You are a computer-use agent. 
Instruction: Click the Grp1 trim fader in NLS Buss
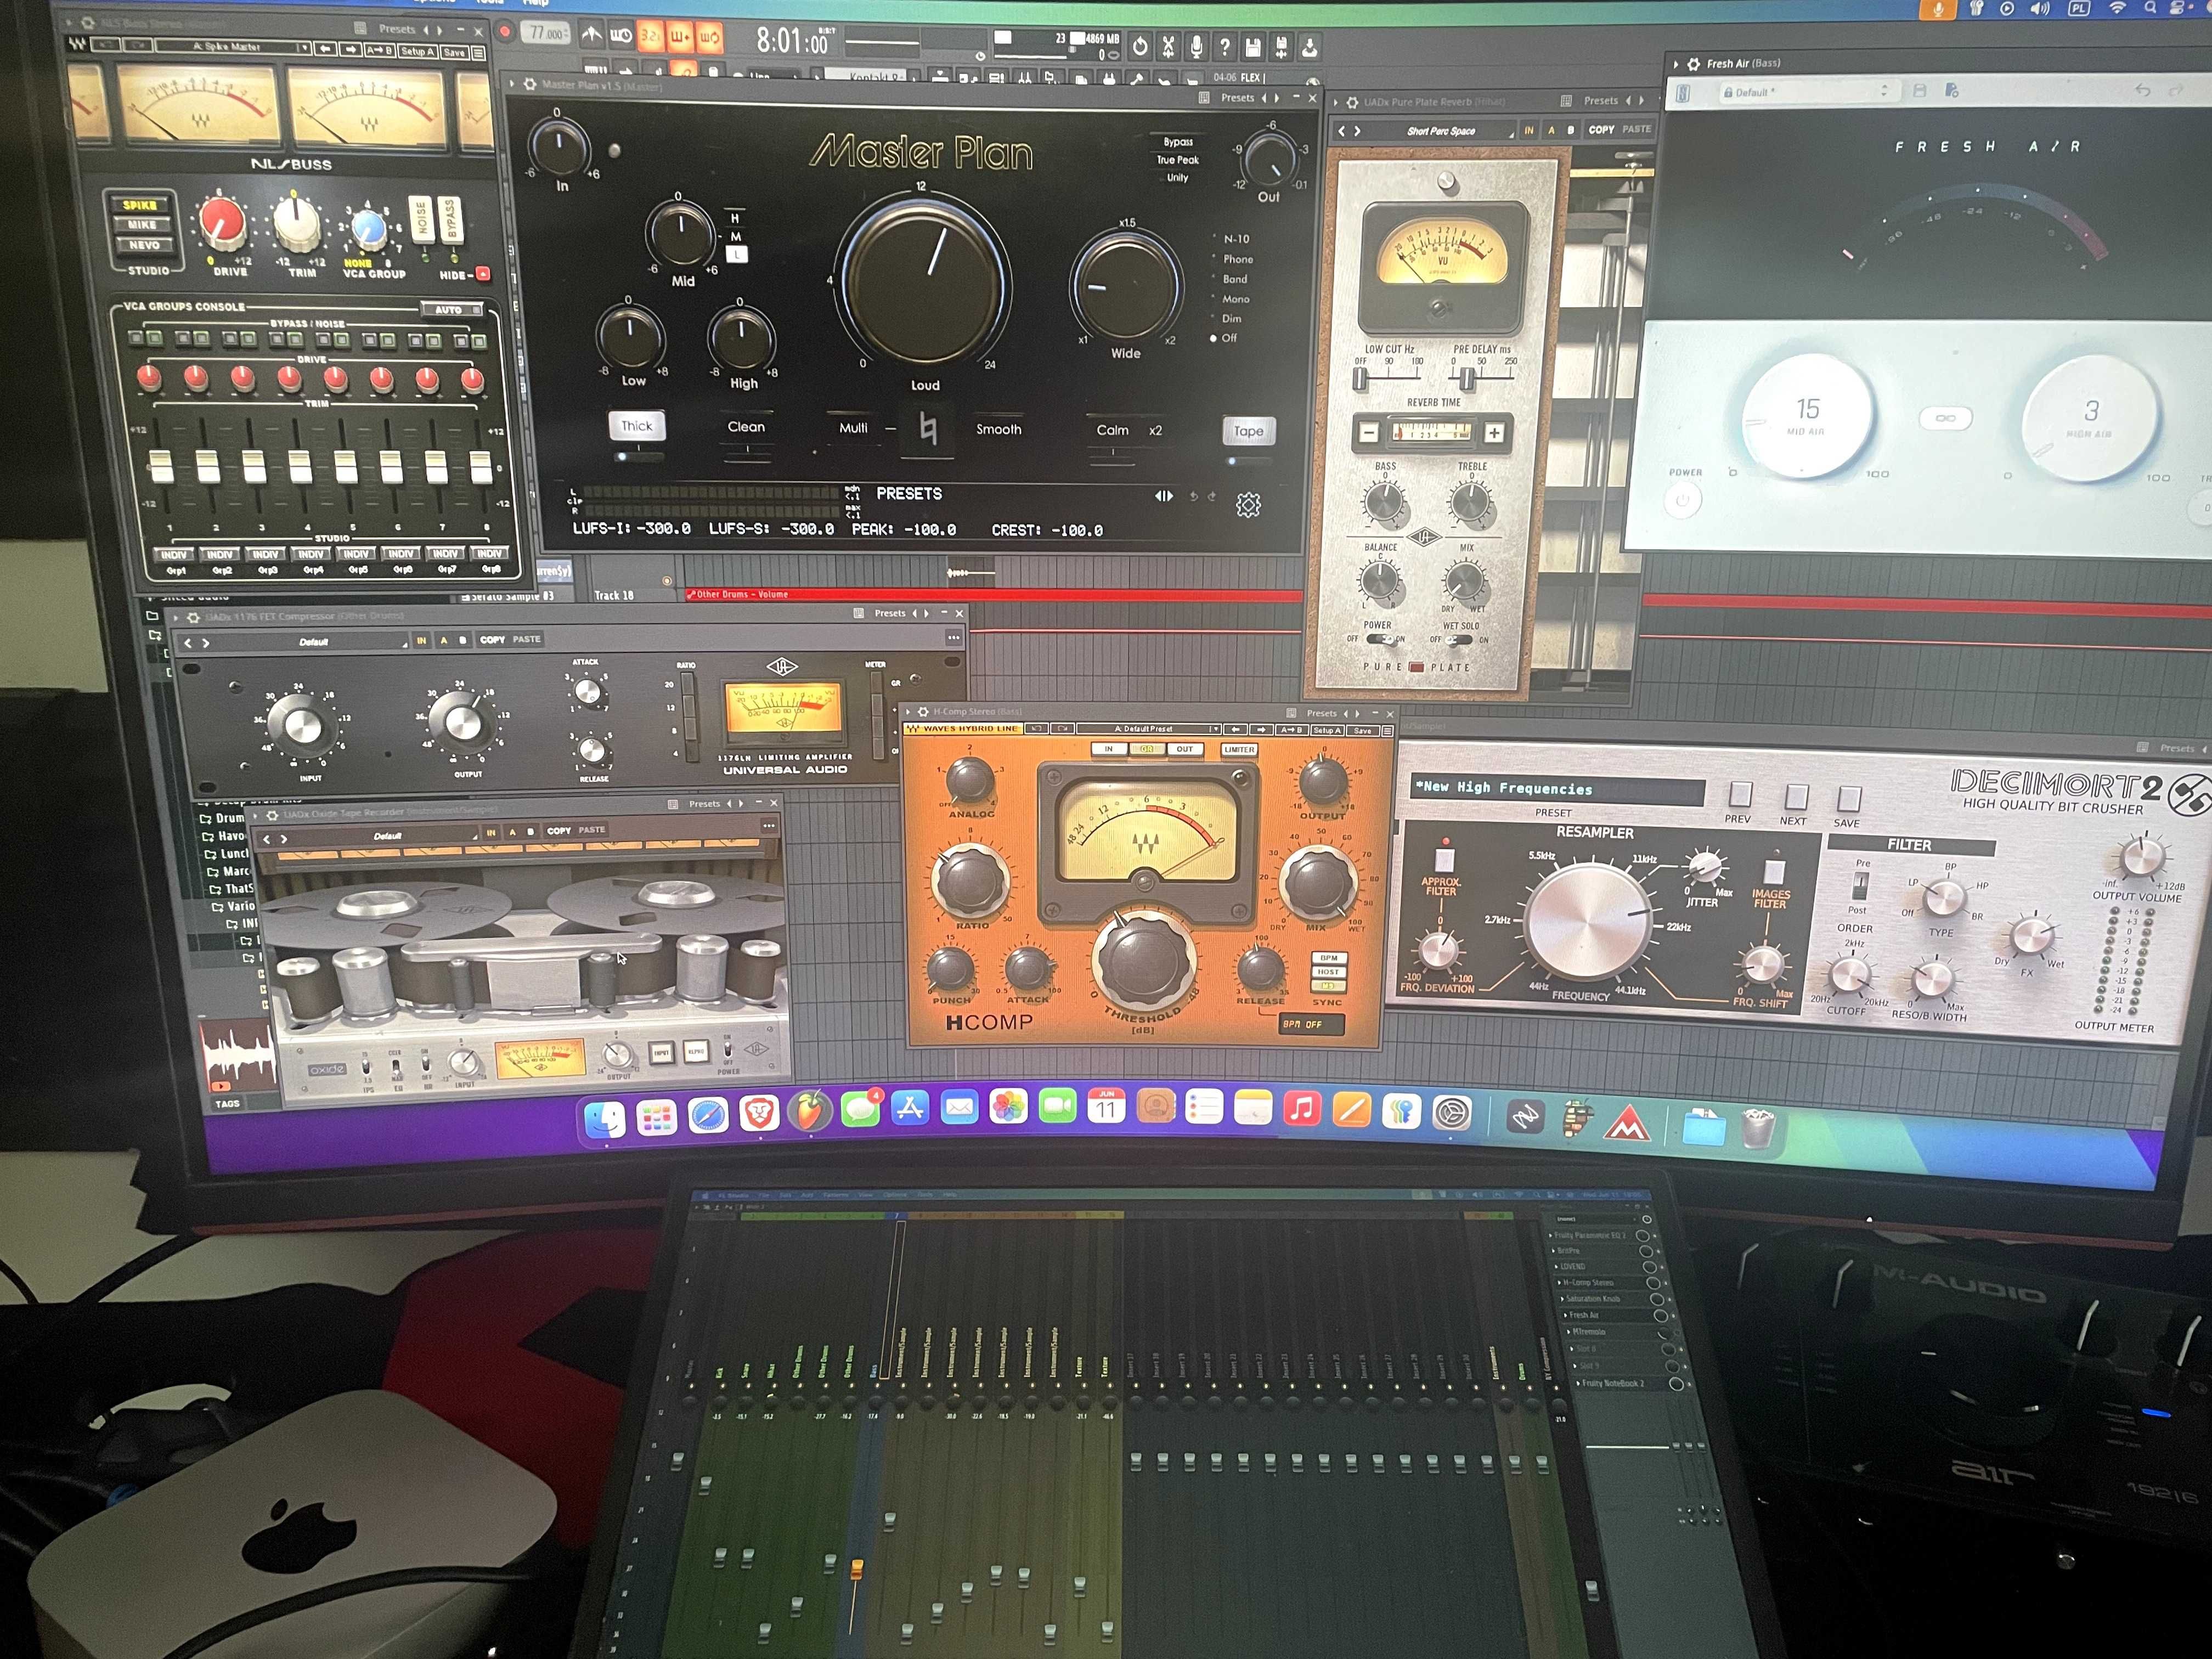pyautogui.click(x=161, y=466)
